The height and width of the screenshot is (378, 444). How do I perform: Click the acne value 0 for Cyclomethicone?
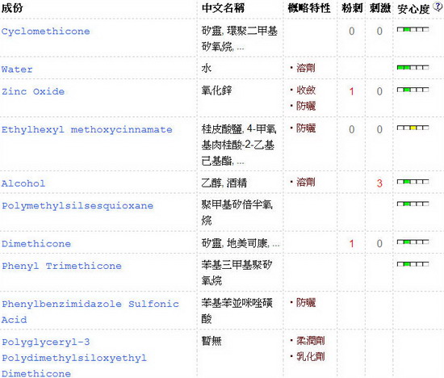pos(351,31)
